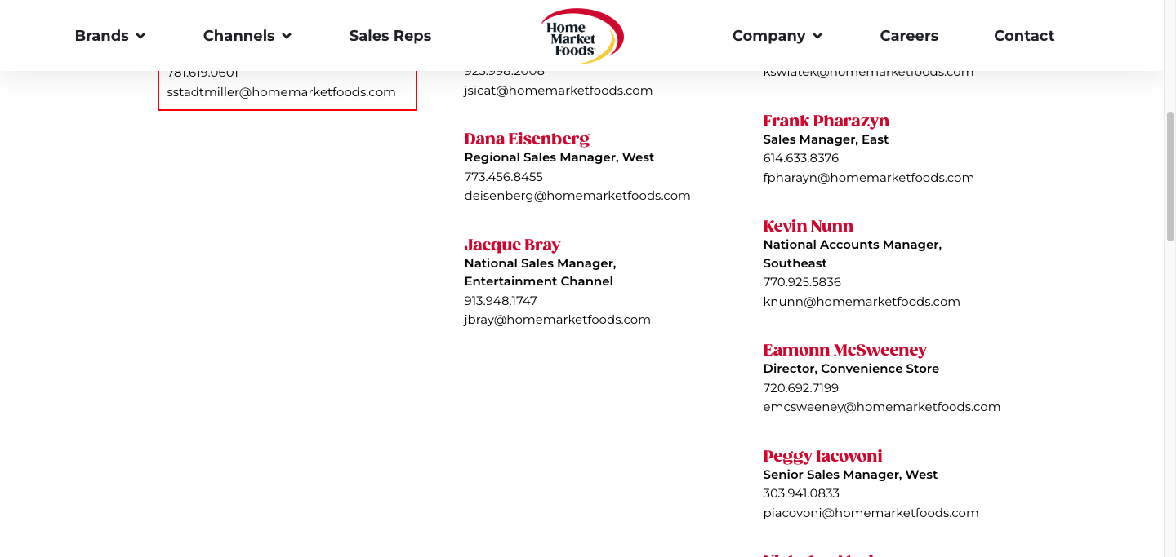Click Jacque Bray's email address
This screenshot has width=1176, height=557.
[x=557, y=320]
